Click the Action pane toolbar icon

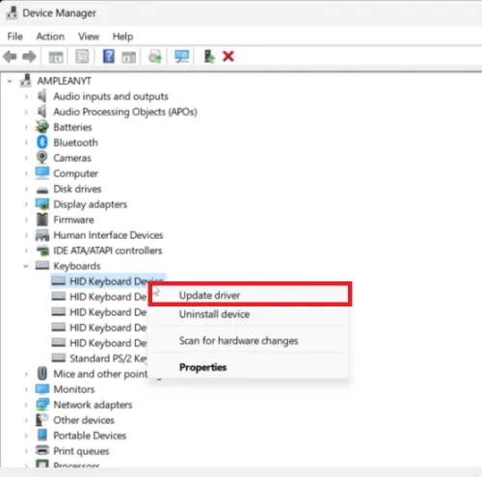click(129, 57)
